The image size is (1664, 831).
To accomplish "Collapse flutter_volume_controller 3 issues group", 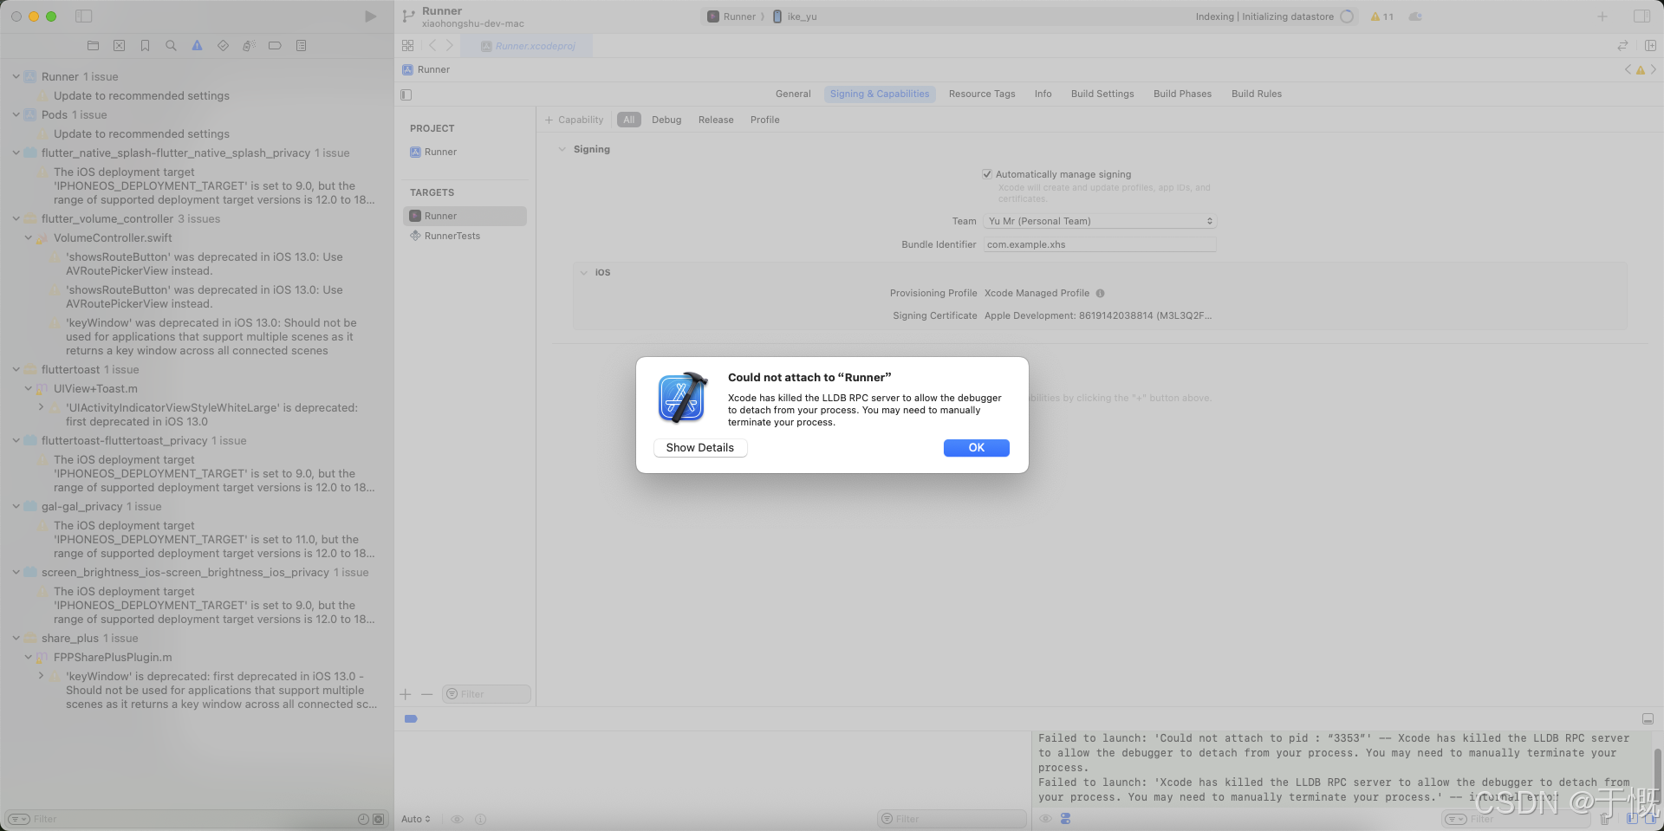I will point(16,218).
